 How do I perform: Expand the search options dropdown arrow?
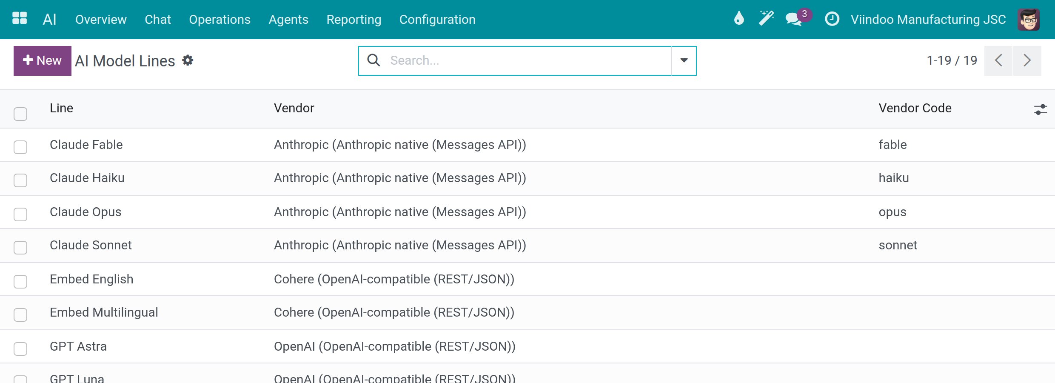pyautogui.click(x=684, y=60)
